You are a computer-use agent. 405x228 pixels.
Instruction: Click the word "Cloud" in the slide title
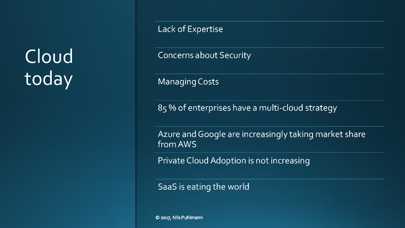(49, 57)
